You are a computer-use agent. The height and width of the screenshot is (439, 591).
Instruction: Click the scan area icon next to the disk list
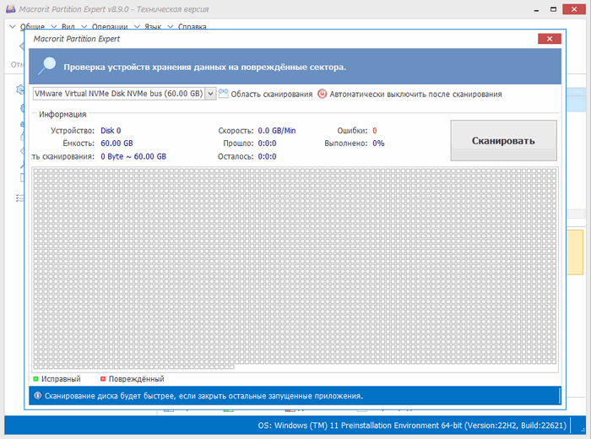click(224, 94)
